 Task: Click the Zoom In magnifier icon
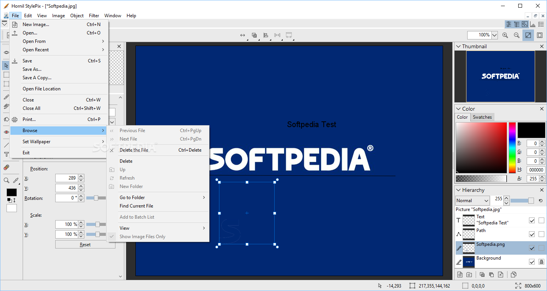(505, 35)
